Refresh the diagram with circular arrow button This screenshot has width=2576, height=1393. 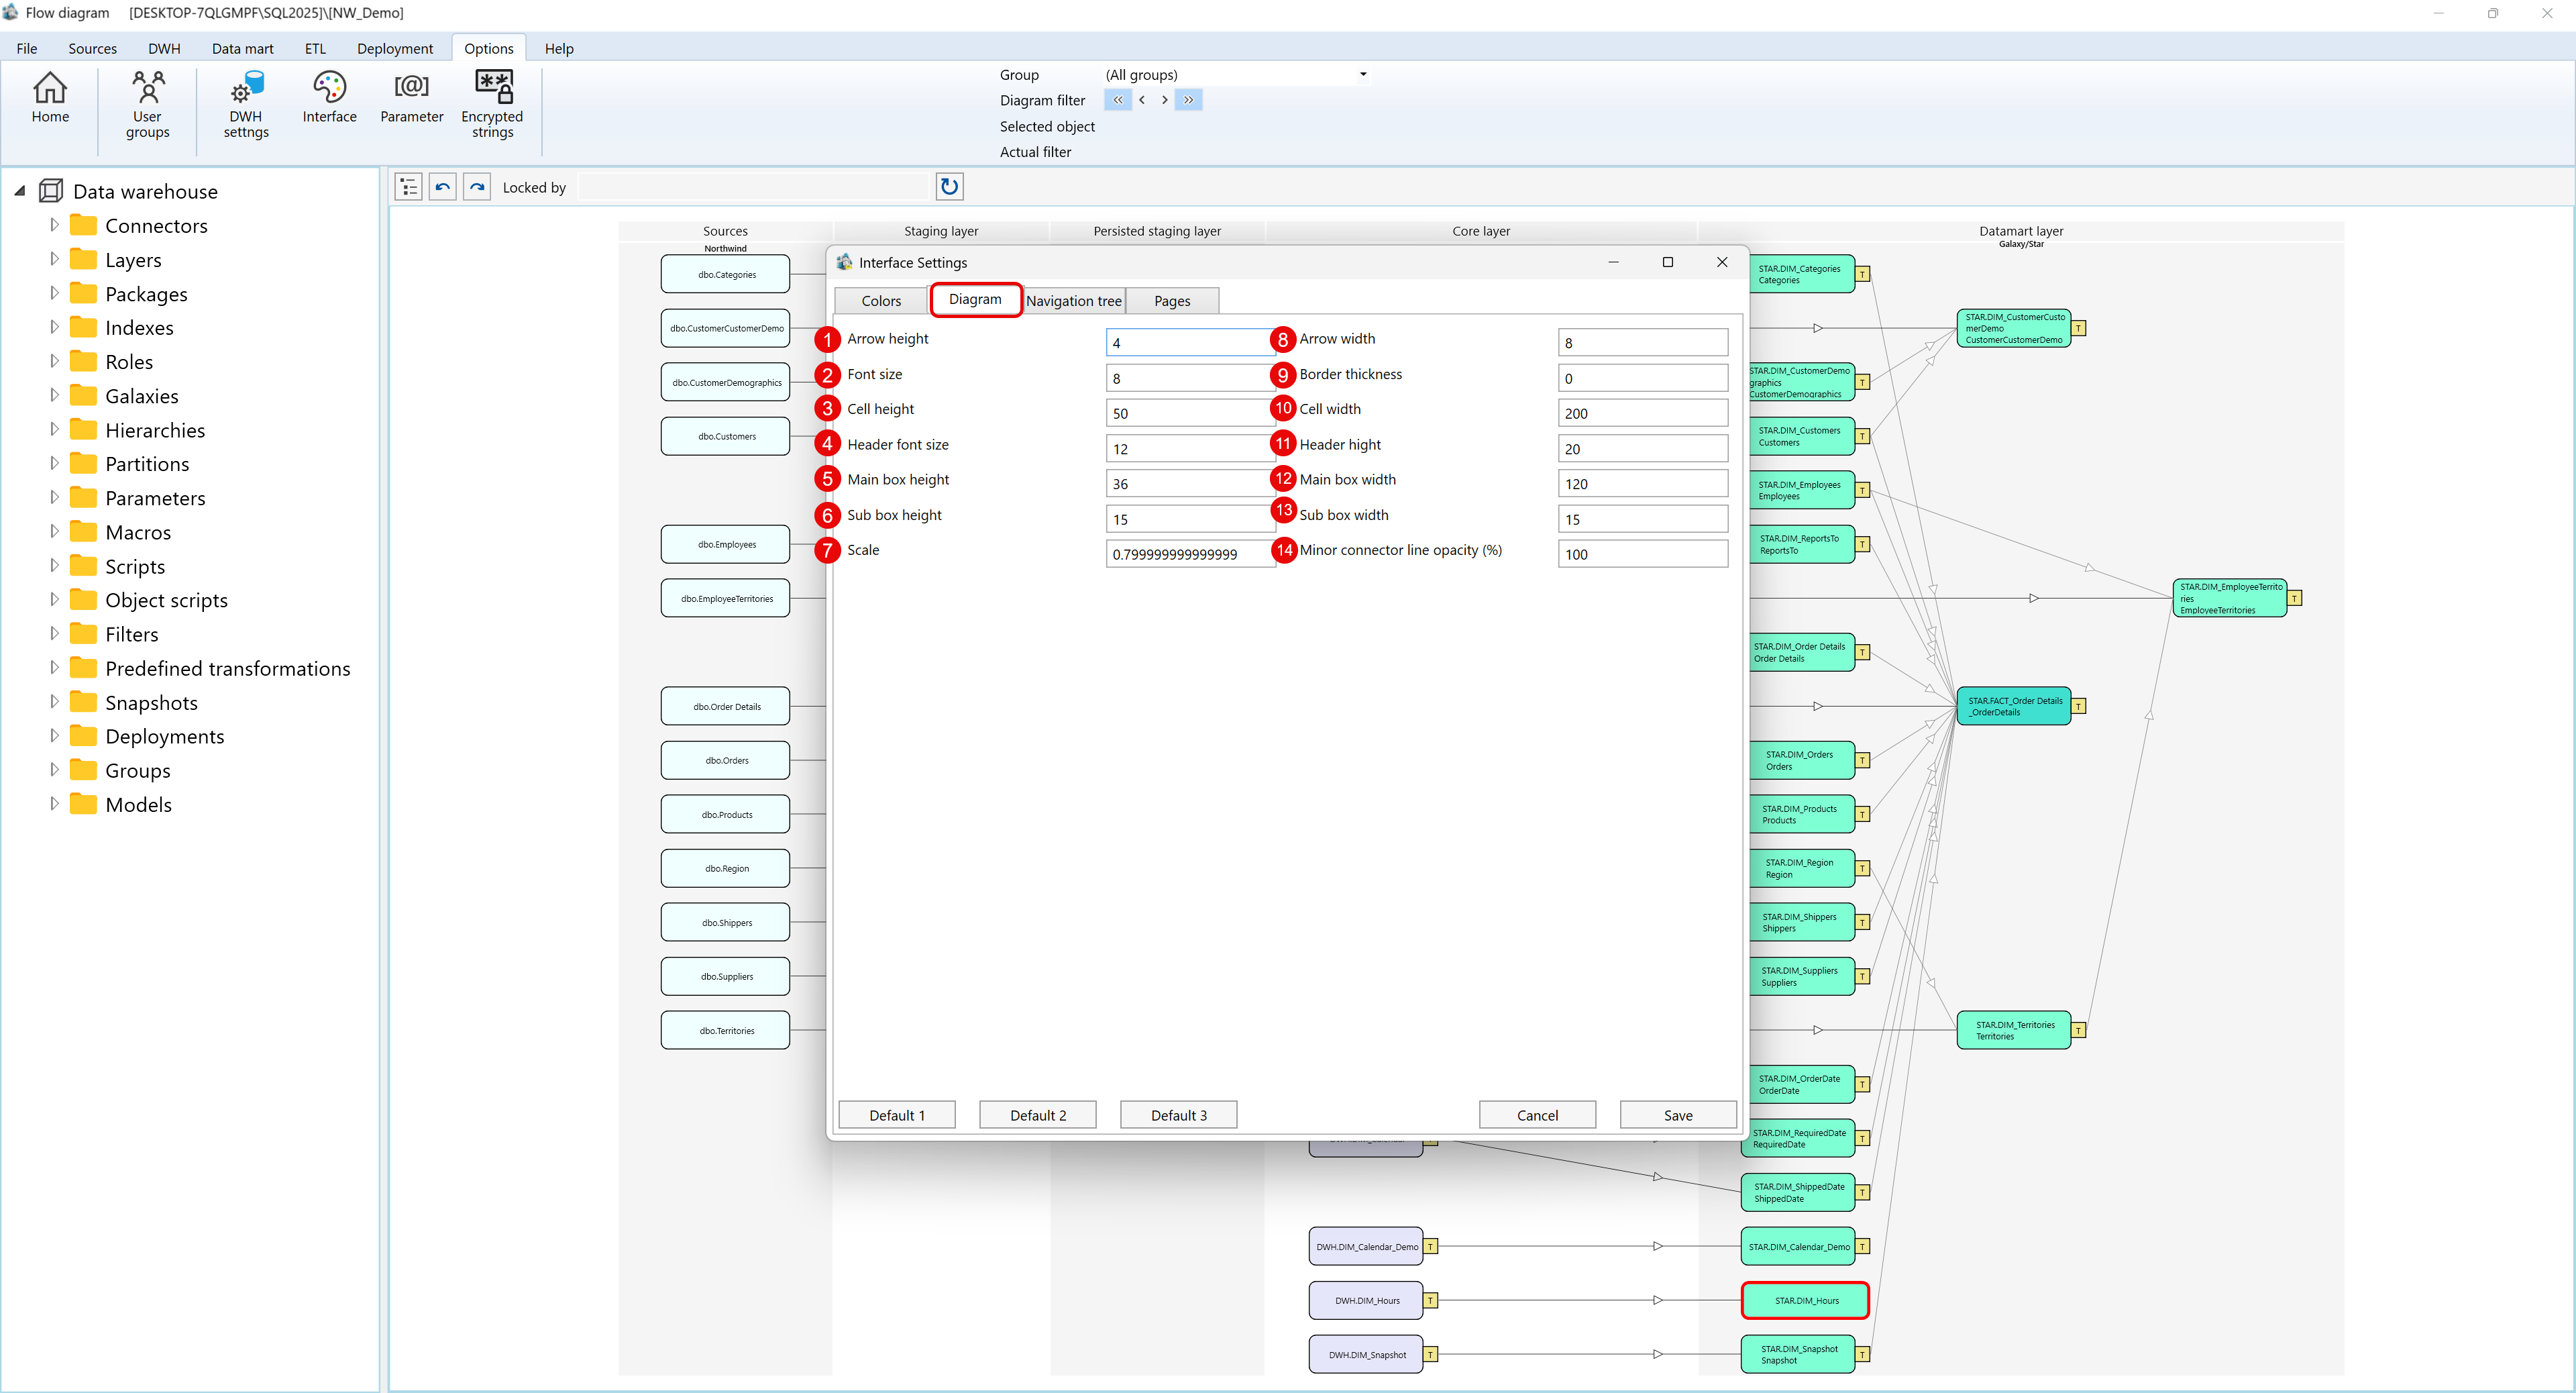tap(949, 187)
